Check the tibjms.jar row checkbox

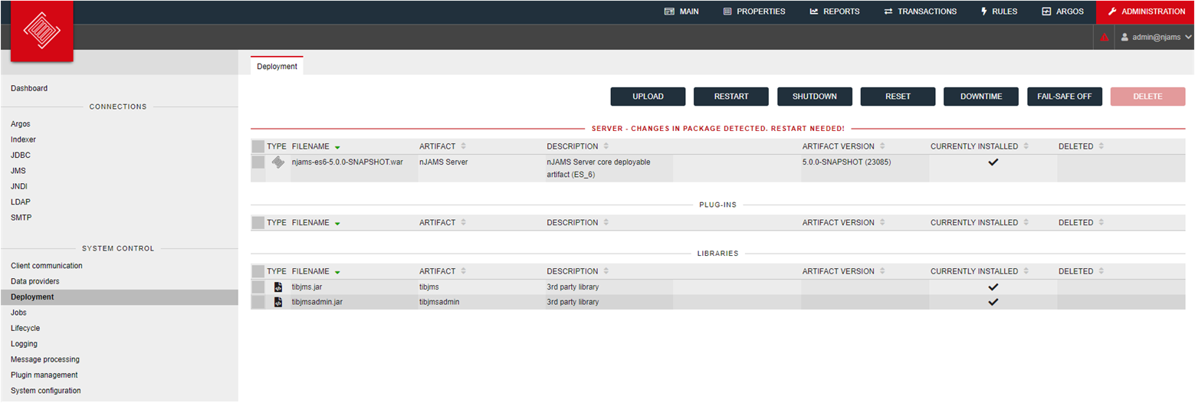pos(258,287)
